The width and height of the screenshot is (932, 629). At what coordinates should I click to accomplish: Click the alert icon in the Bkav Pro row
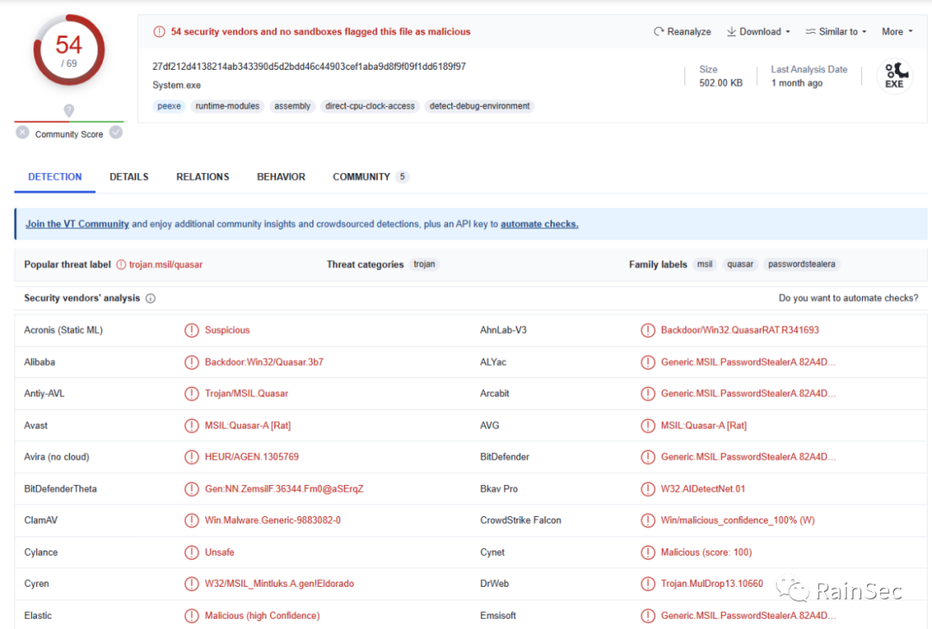click(648, 489)
